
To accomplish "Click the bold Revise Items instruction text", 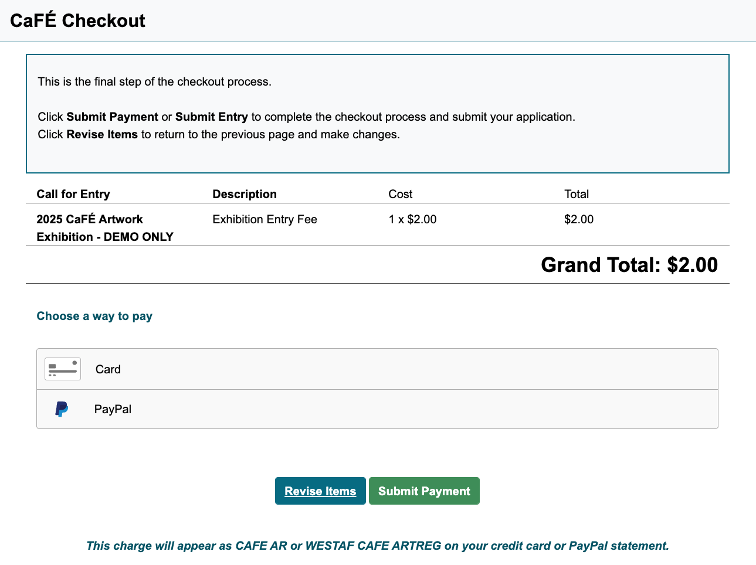I will coord(102,134).
